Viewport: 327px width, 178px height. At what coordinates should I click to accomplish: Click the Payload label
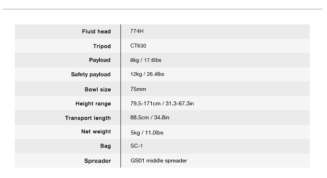100,60
